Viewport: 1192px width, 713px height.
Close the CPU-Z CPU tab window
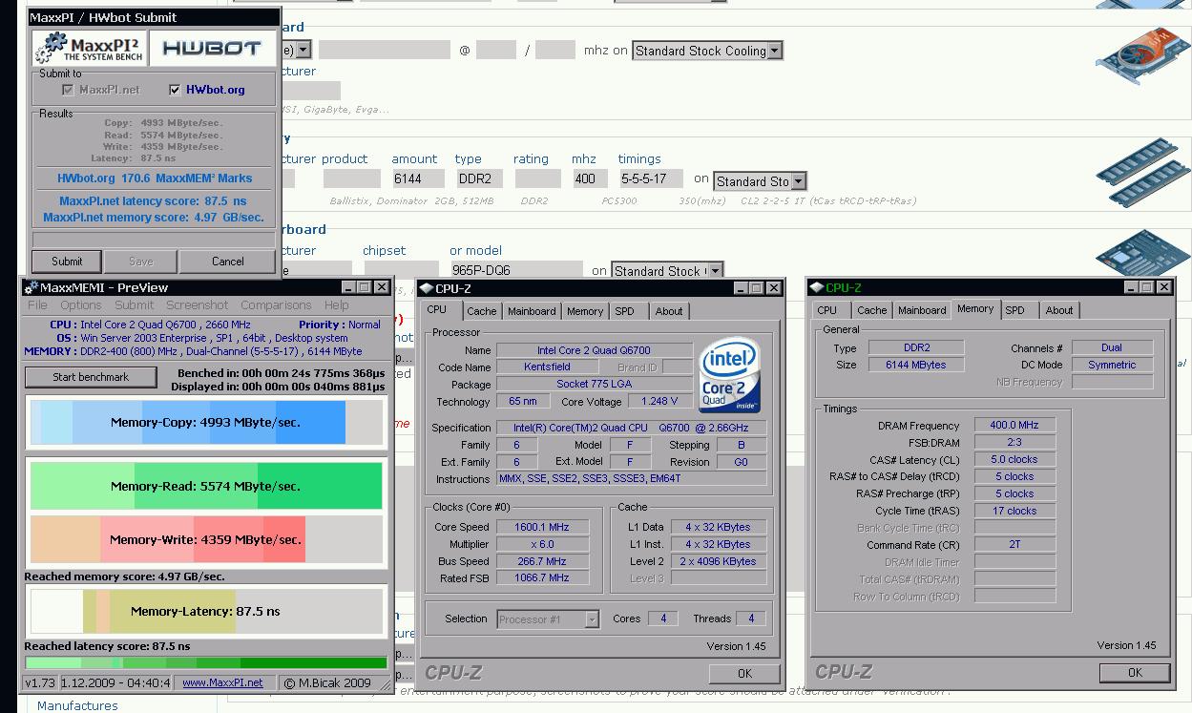coord(774,287)
